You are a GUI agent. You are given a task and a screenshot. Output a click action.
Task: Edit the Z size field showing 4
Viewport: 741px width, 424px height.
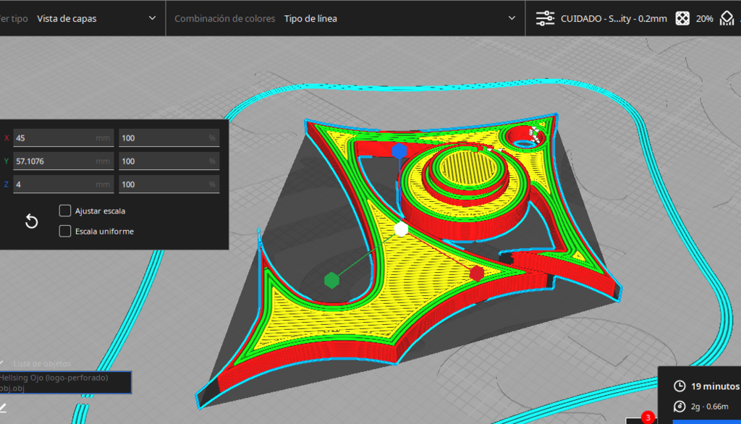coord(64,185)
